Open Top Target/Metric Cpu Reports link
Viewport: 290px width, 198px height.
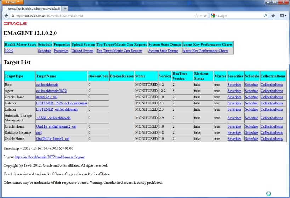(119, 51)
